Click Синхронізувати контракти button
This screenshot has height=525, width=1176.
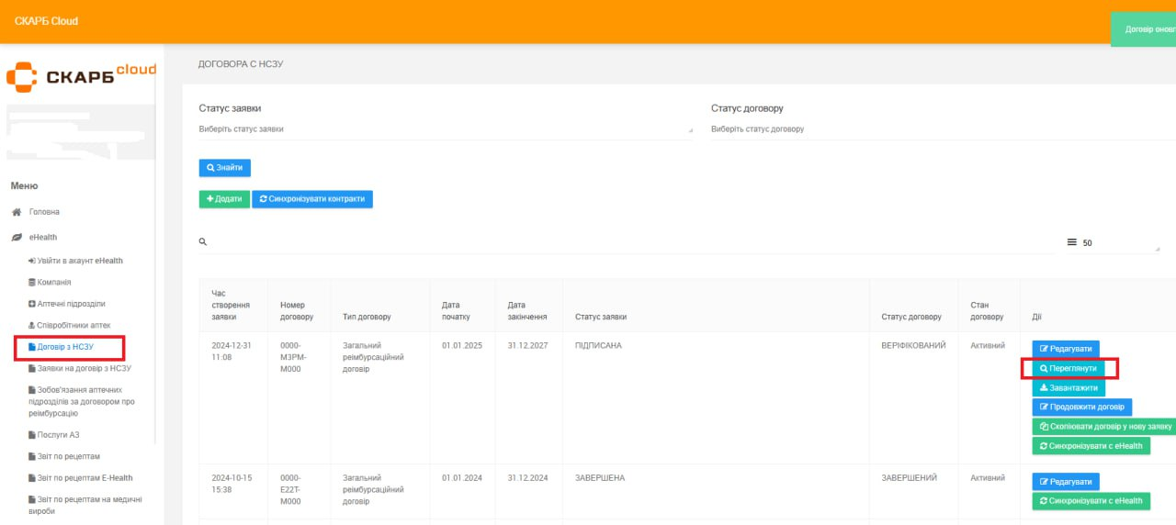click(312, 199)
